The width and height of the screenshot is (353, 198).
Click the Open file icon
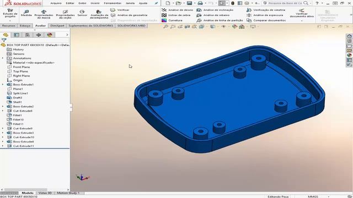[x=178, y=3]
